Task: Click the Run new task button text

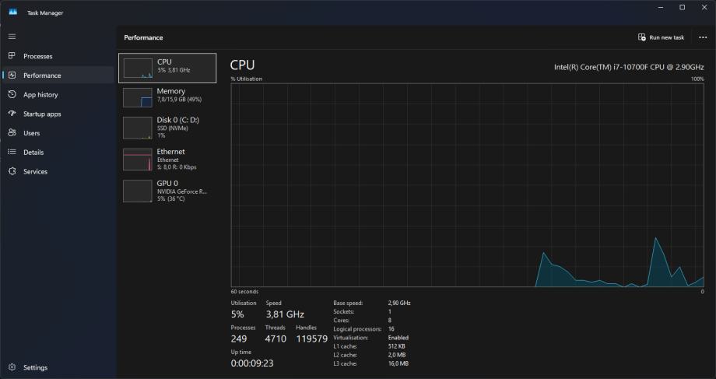Action: coord(667,37)
